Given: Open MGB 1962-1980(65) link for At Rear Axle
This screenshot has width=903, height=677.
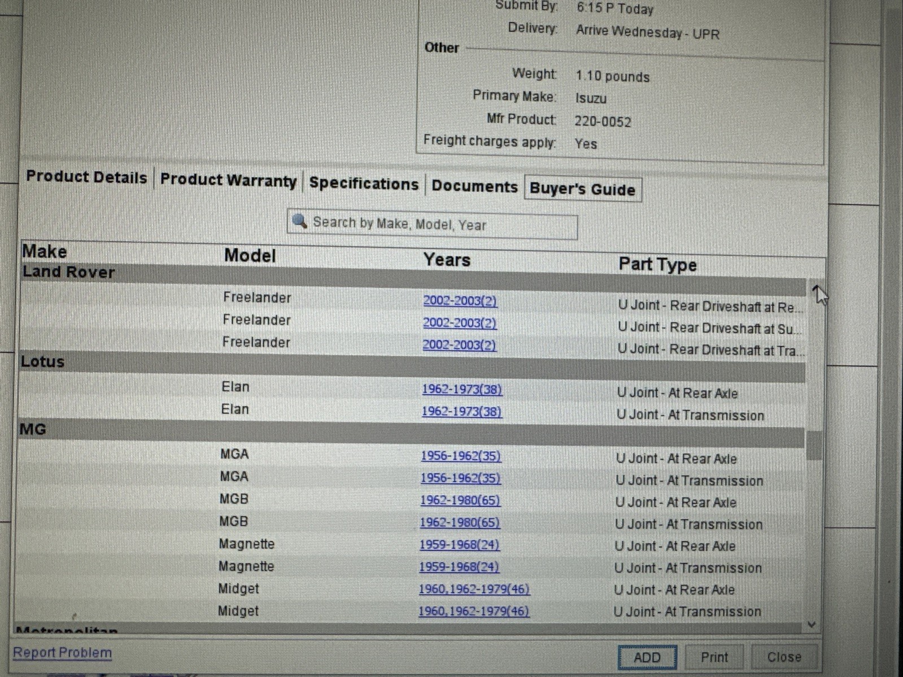Looking at the screenshot, I should click(x=460, y=500).
